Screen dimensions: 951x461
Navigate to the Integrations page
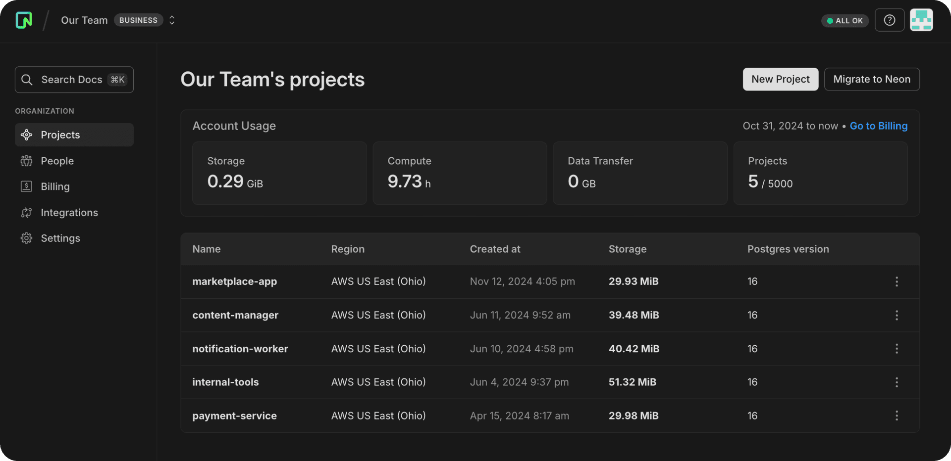tap(69, 212)
